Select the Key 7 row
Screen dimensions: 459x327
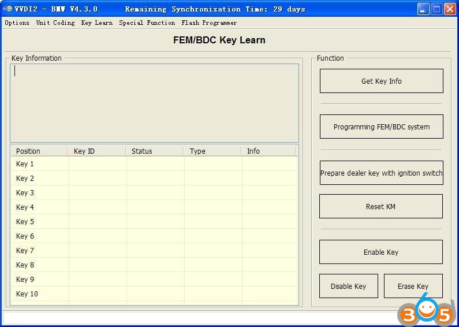pyautogui.click(x=154, y=251)
